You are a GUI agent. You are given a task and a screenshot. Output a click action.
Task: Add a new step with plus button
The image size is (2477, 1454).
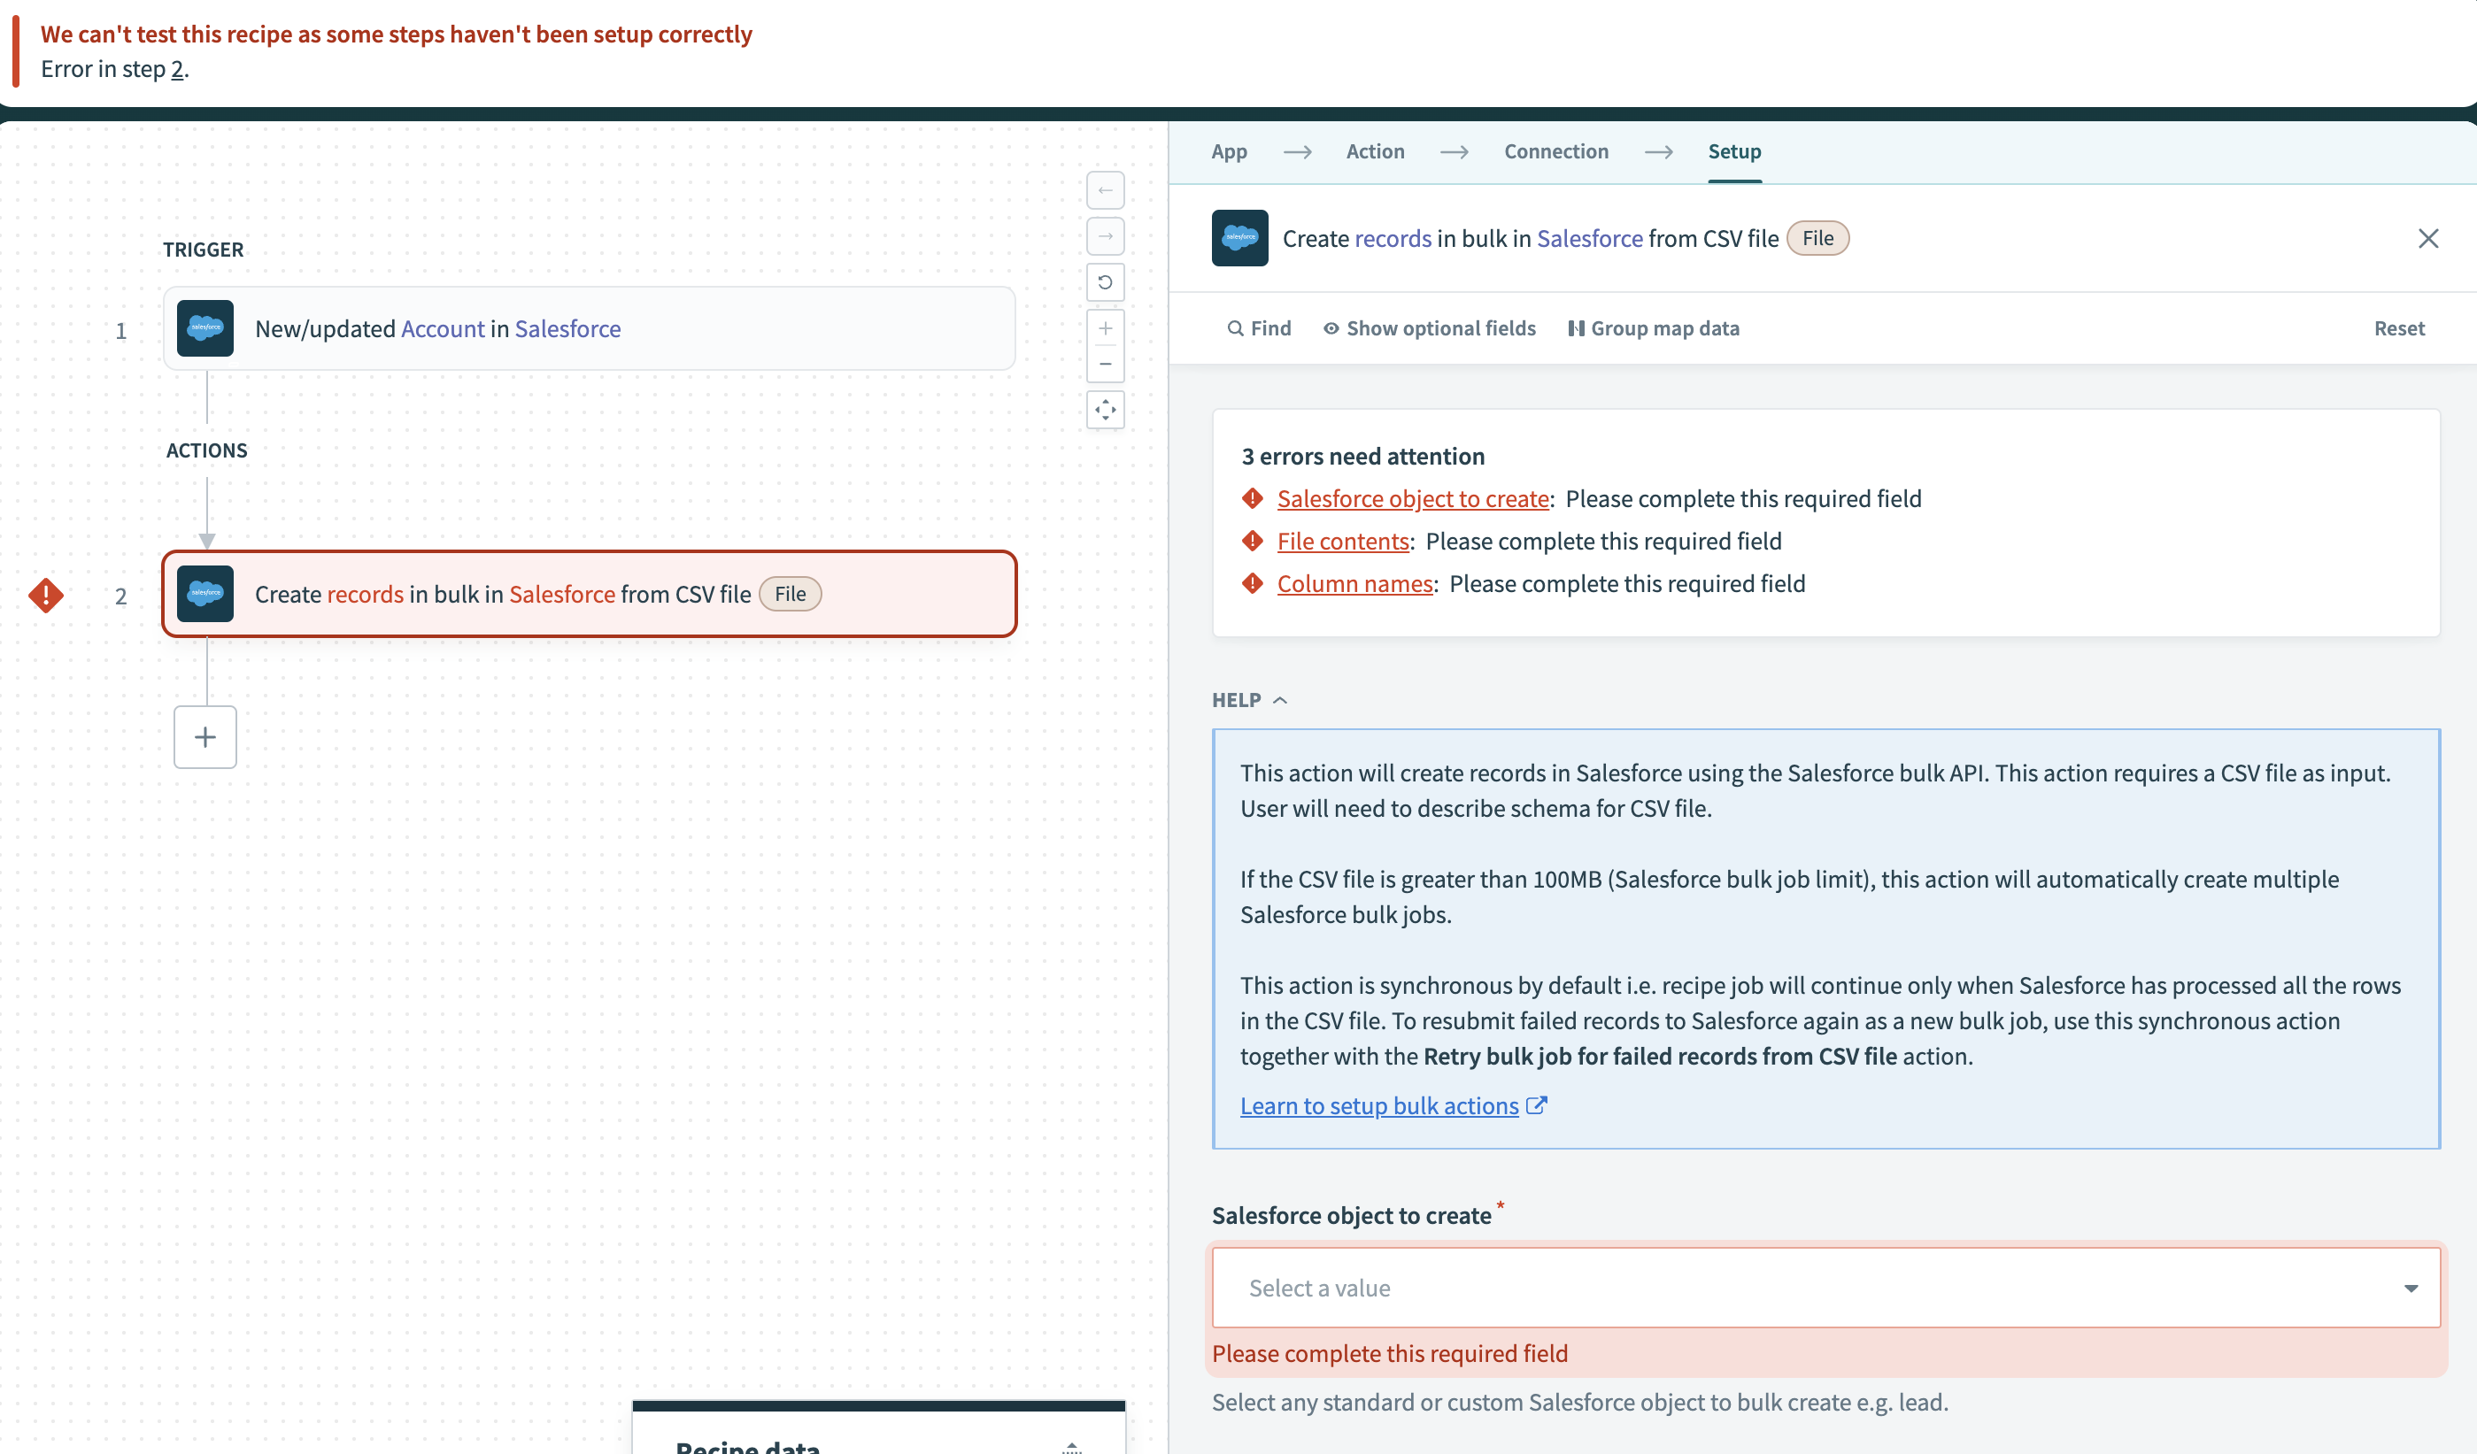pos(205,737)
